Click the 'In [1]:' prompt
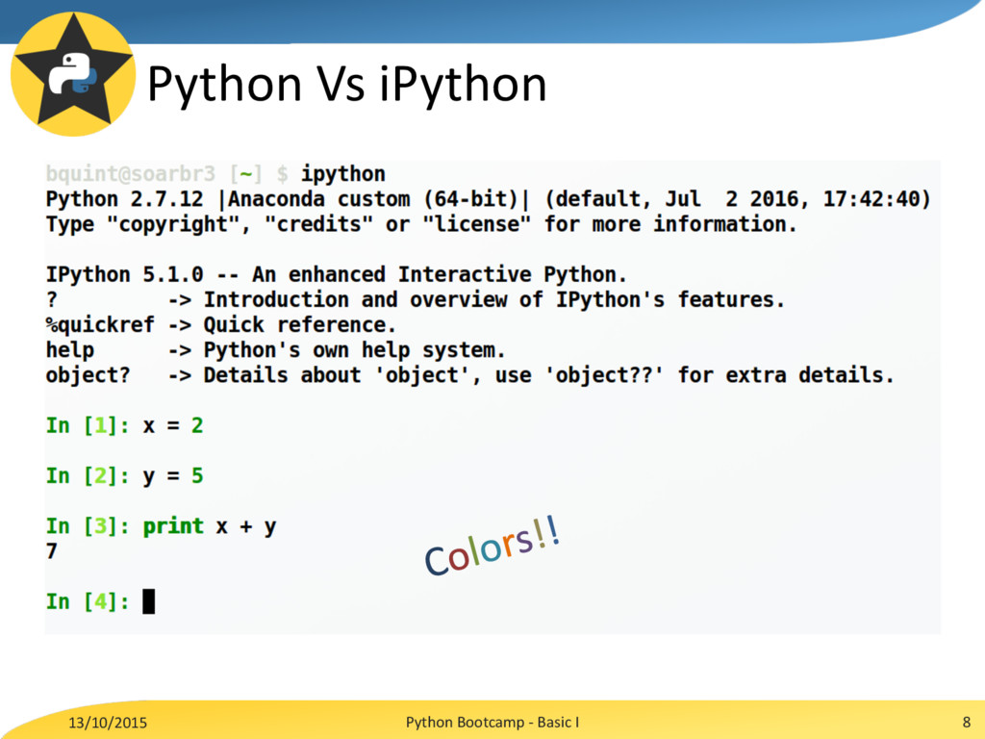This screenshot has width=985, height=739. [x=88, y=425]
